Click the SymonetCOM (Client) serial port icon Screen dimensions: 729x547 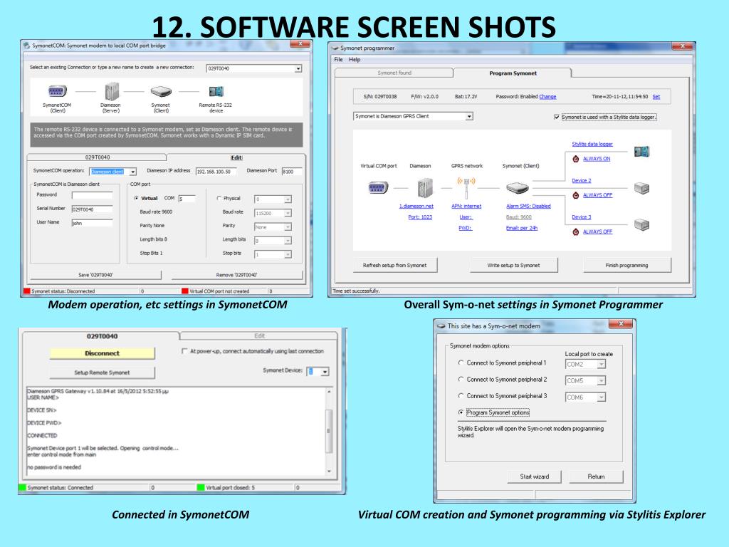coord(57,91)
